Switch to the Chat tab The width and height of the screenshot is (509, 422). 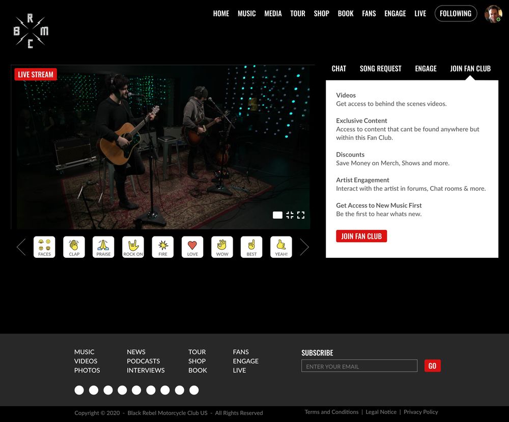(x=339, y=69)
